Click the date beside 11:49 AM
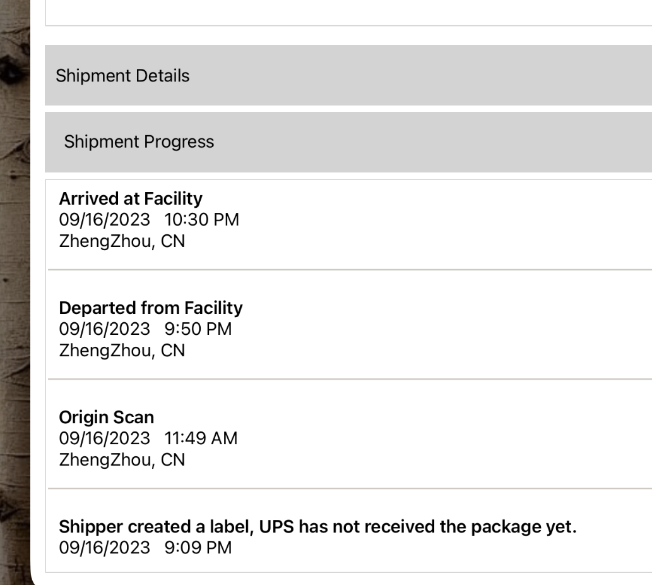The height and width of the screenshot is (585, 652). click(x=105, y=439)
